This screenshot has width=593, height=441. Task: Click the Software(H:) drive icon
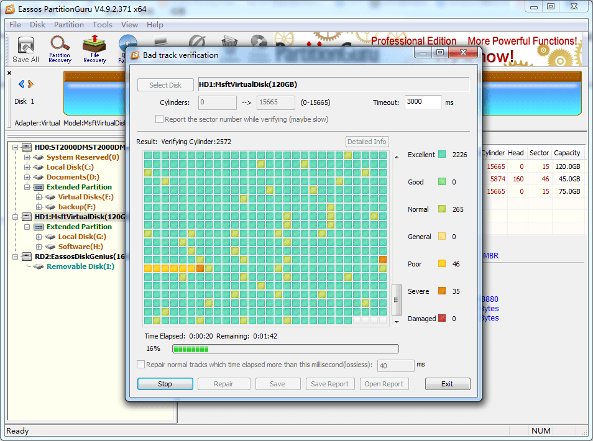pos(50,247)
